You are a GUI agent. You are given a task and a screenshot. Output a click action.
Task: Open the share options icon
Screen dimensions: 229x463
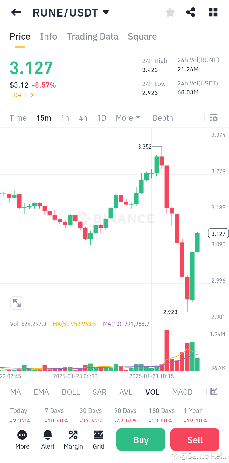(191, 12)
